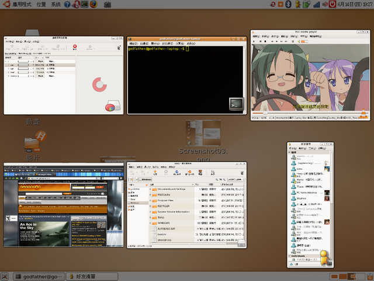Click the Stop loading icon in file manager
Screen dimensions: 374x281
(166, 172)
